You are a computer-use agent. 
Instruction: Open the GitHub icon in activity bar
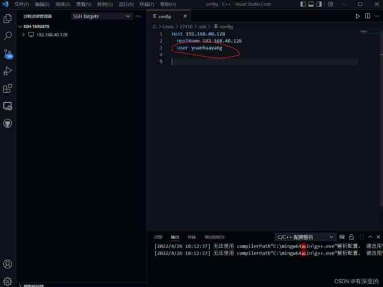pyautogui.click(x=8, y=123)
